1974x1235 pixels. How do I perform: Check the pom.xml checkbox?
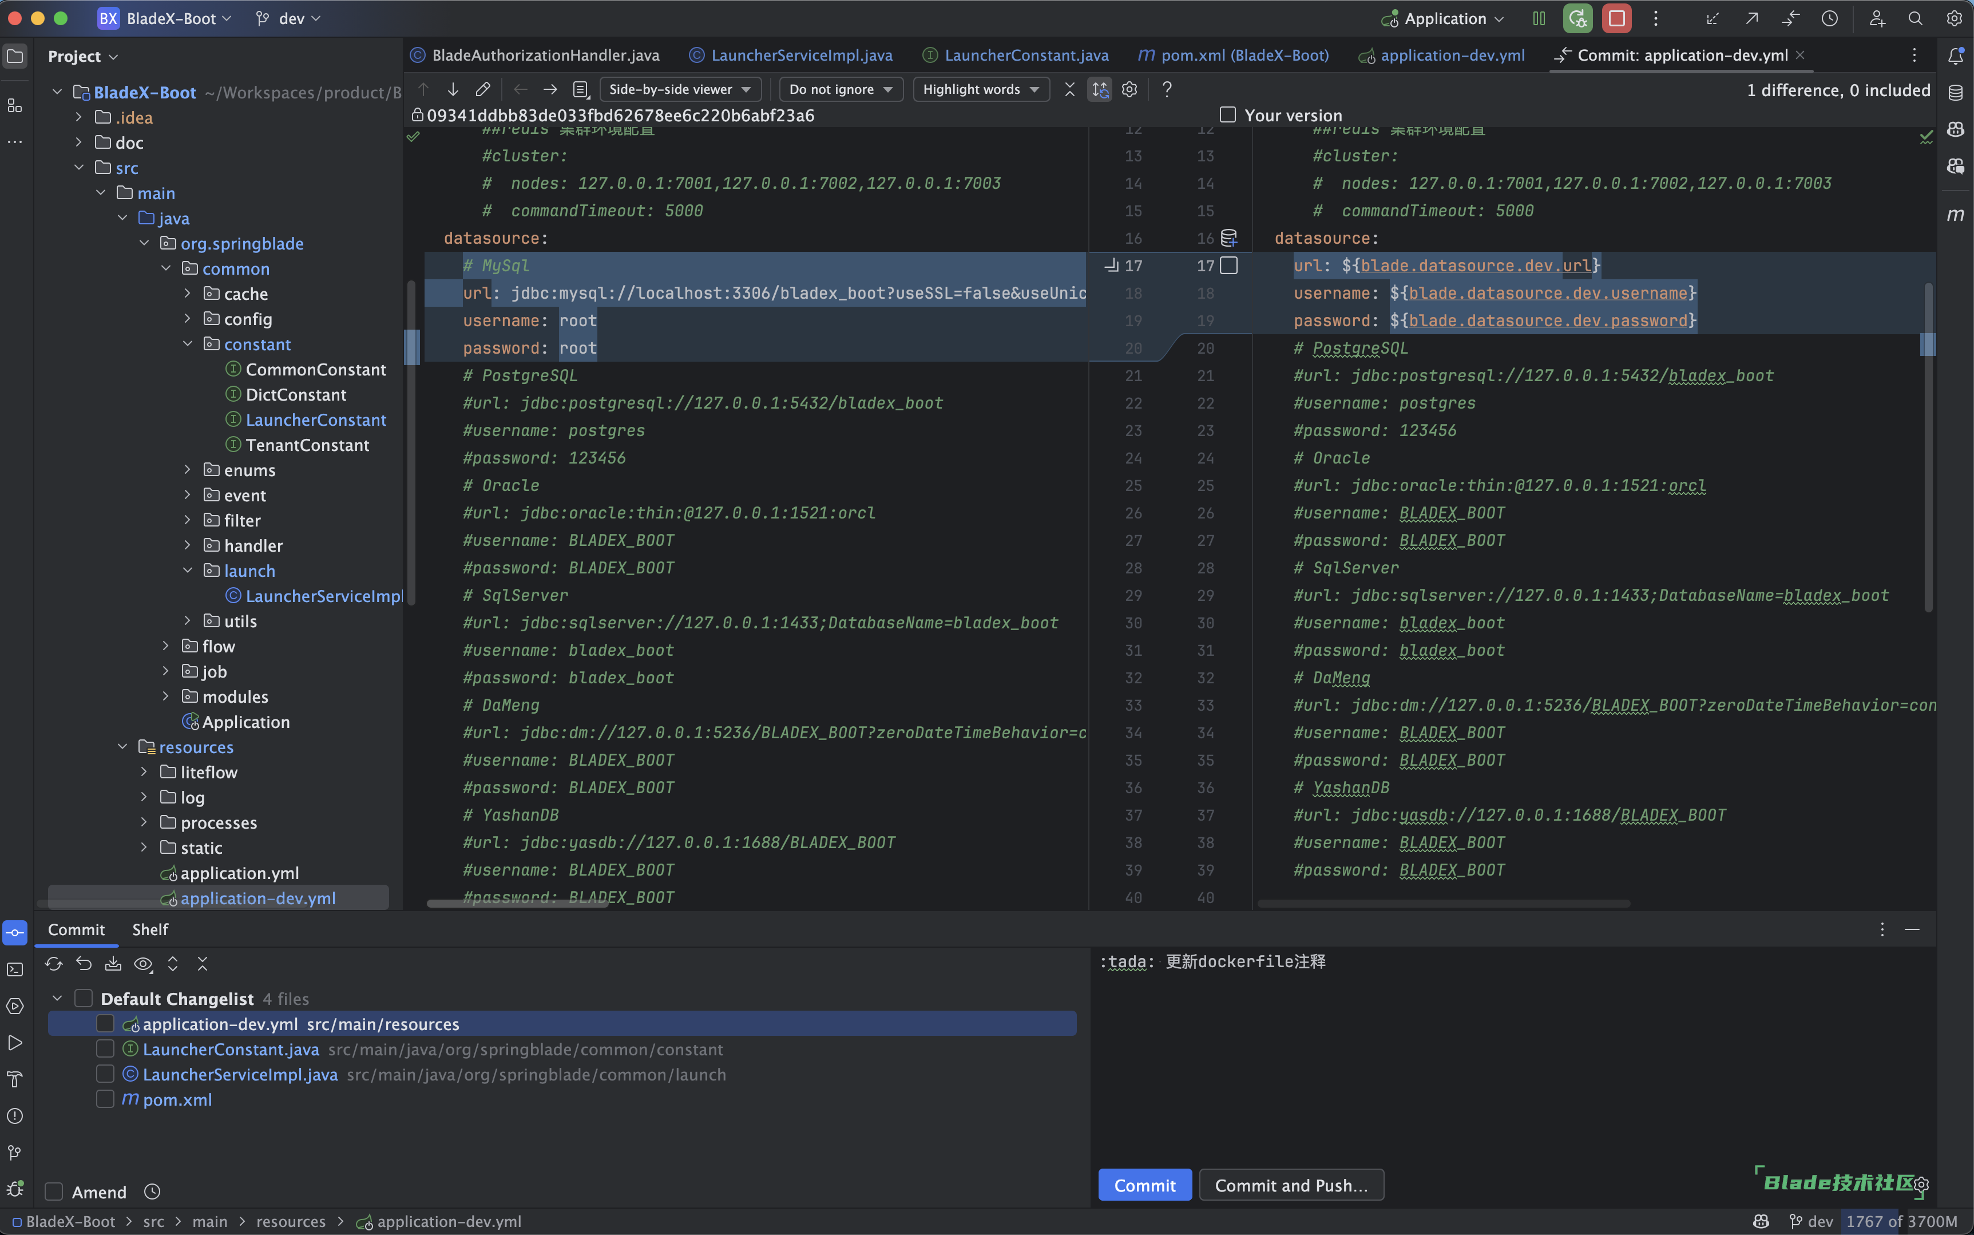pyautogui.click(x=105, y=1099)
